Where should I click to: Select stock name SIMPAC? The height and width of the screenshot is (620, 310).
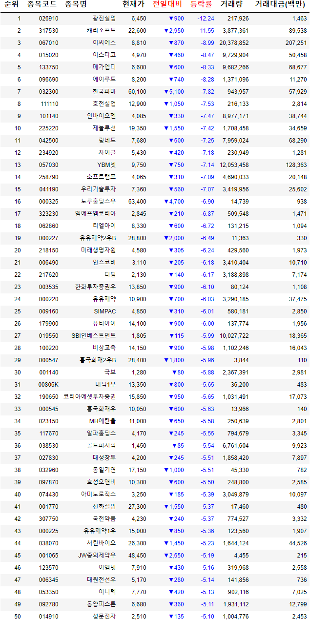[x=105, y=311]
